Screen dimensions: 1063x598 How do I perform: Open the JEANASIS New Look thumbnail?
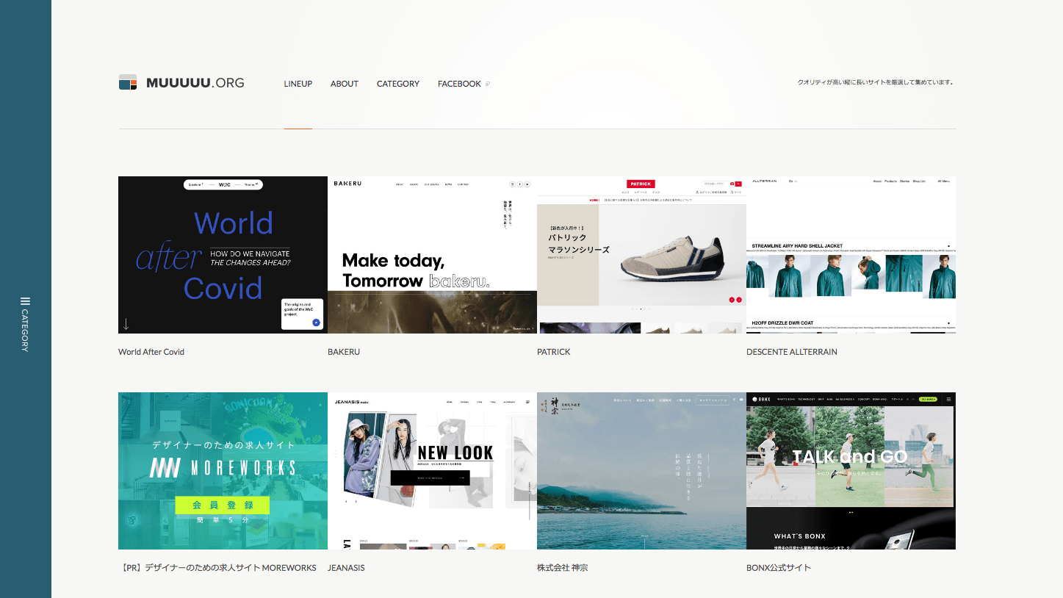[x=432, y=471]
